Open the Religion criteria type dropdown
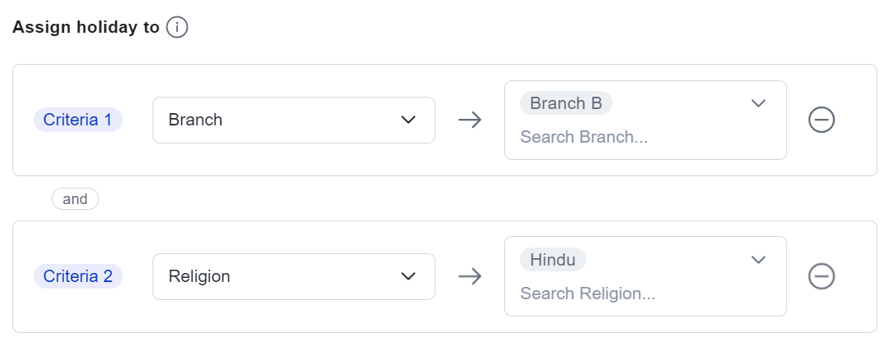 point(294,277)
